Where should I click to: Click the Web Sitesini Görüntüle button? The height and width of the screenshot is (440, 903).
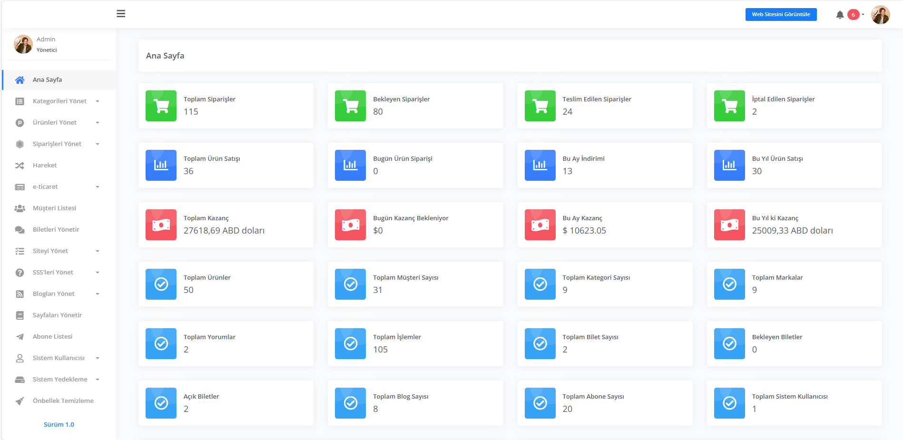click(x=781, y=15)
